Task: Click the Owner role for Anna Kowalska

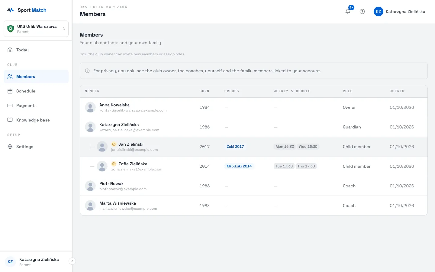Action: pos(349,107)
